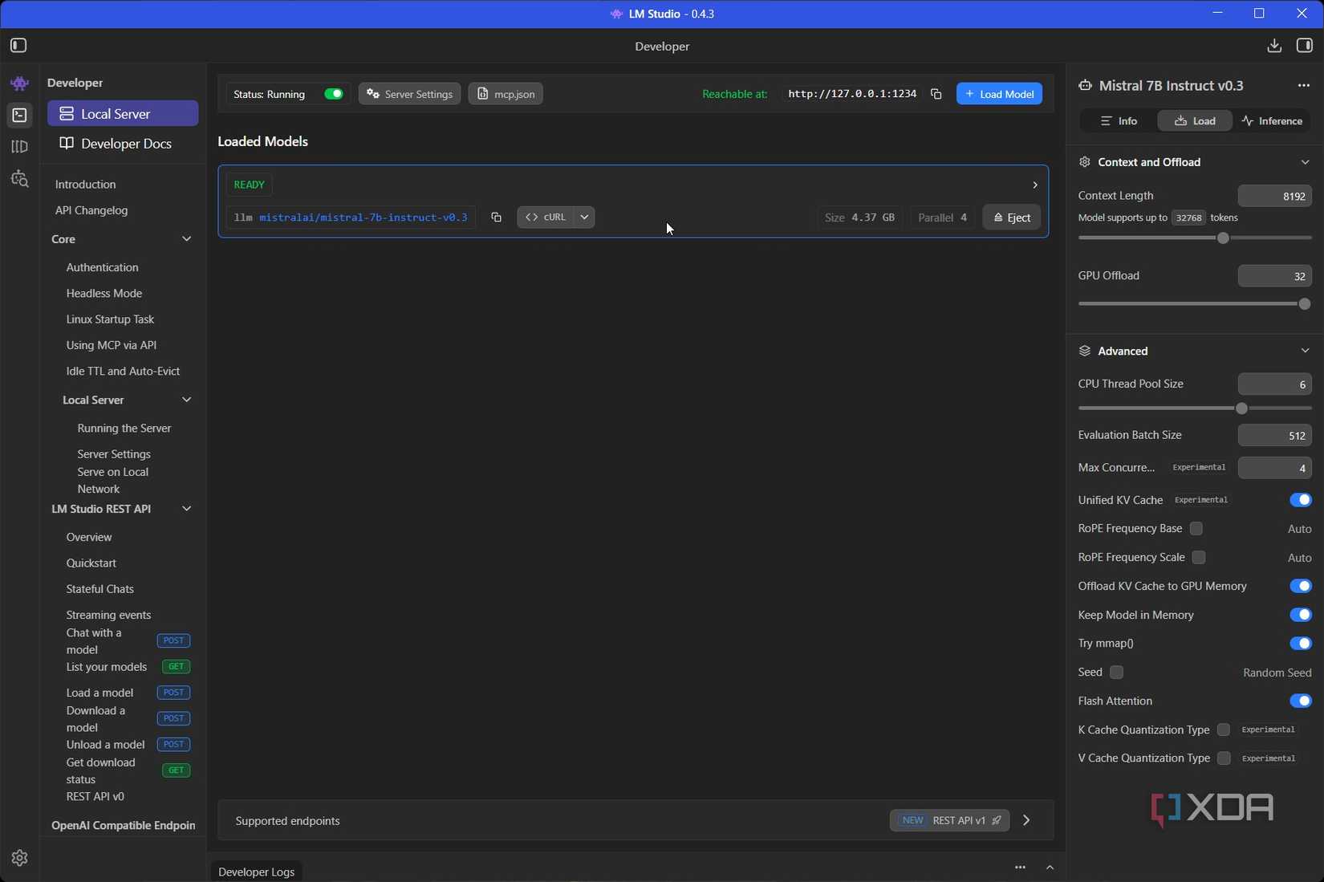Expand the Developer Logs panel upward
This screenshot has width=1324, height=882.
pyautogui.click(x=1050, y=868)
